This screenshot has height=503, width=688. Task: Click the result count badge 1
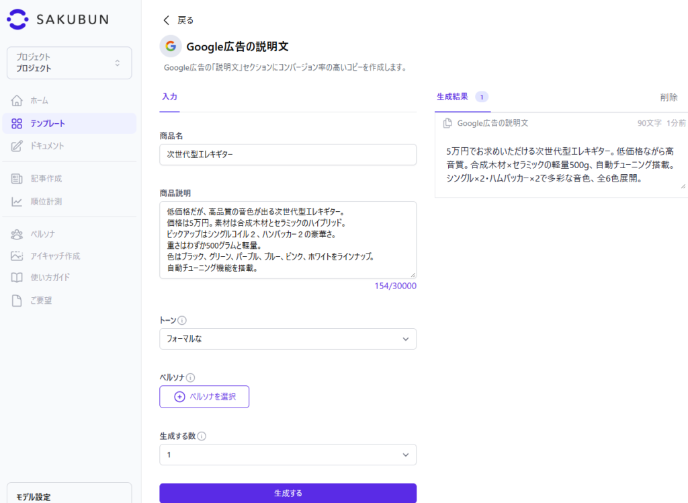(x=482, y=97)
